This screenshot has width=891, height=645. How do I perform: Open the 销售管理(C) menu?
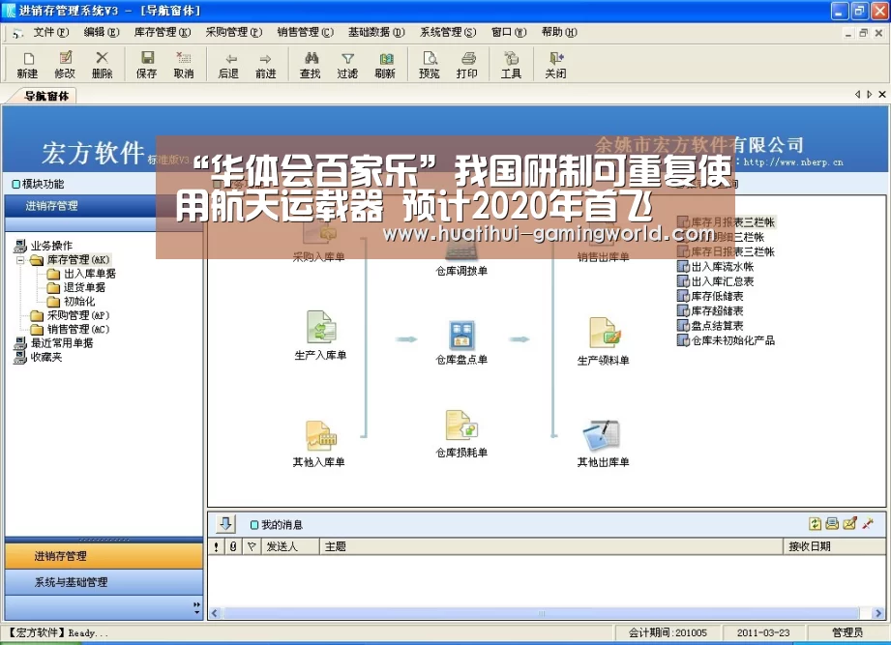tap(305, 32)
